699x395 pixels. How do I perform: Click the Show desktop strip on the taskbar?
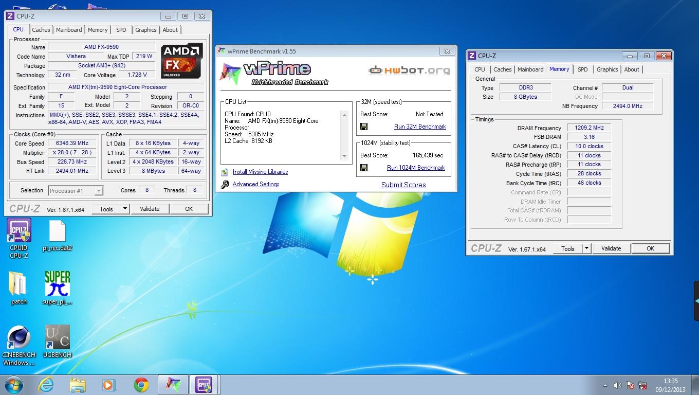click(x=695, y=385)
